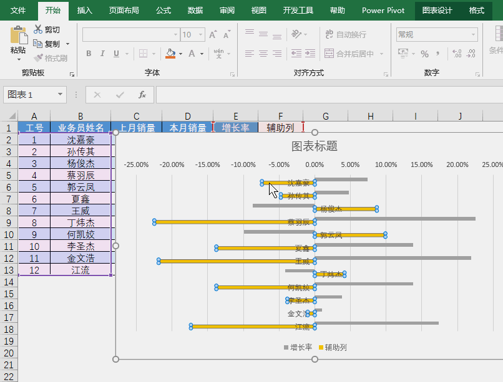Align text to top

250,32
